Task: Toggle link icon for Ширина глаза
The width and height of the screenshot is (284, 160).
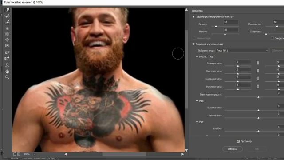Action: coord(258,79)
